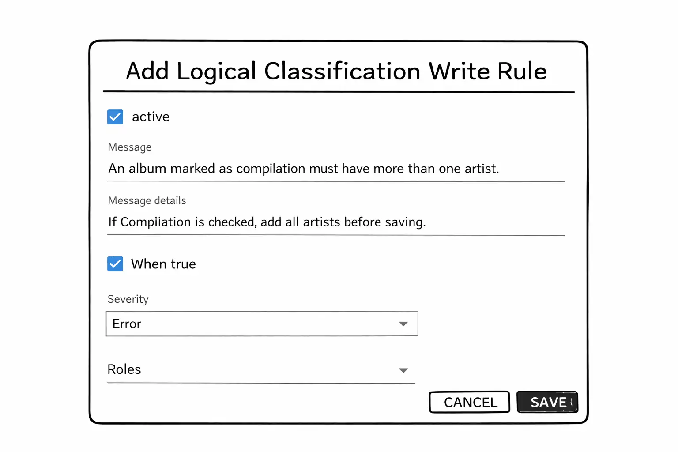Click the dialog title Add Logical Classification Write Rule
This screenshot has height=452, width=678.
336,71
